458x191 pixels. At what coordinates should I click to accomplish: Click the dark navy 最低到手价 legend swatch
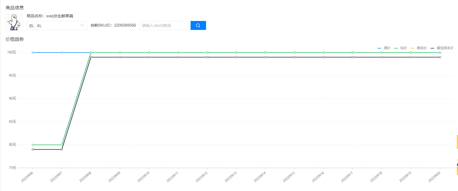(432, 48)
